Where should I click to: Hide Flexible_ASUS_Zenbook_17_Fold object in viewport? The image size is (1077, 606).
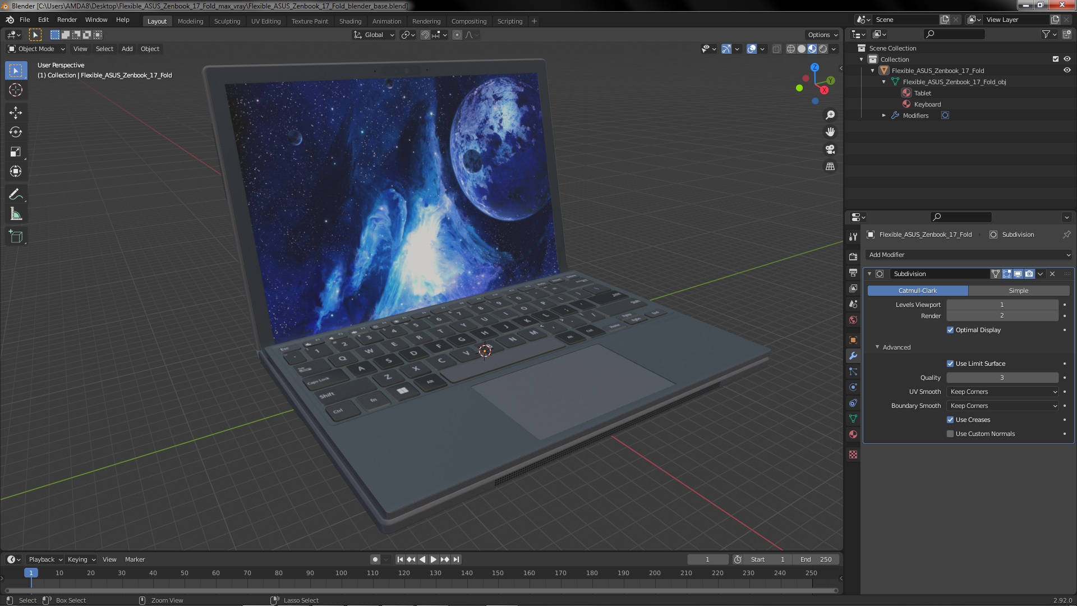pos(1067,71)
